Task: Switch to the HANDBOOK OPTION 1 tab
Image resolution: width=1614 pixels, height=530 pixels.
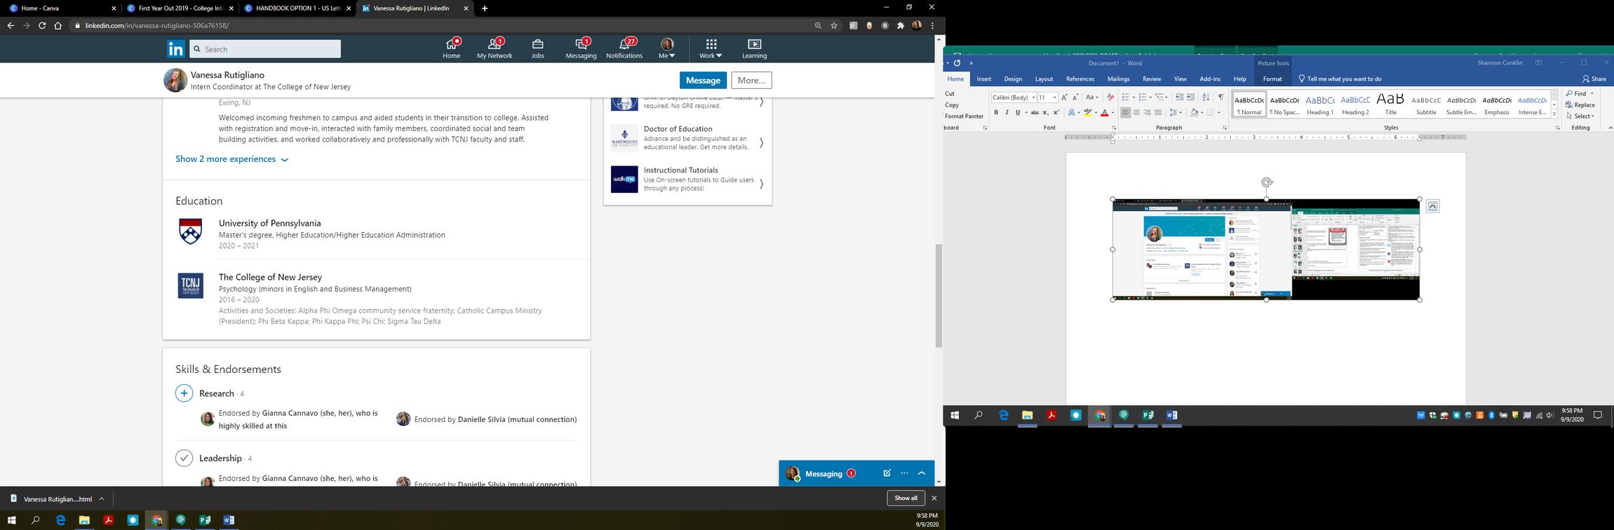Action: (298, 8)
